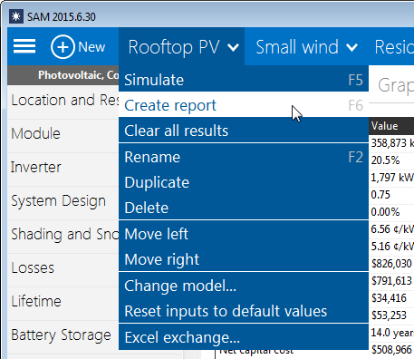
Task: Click the SAM application icon in title bar
Action: [x=16, y=16]
